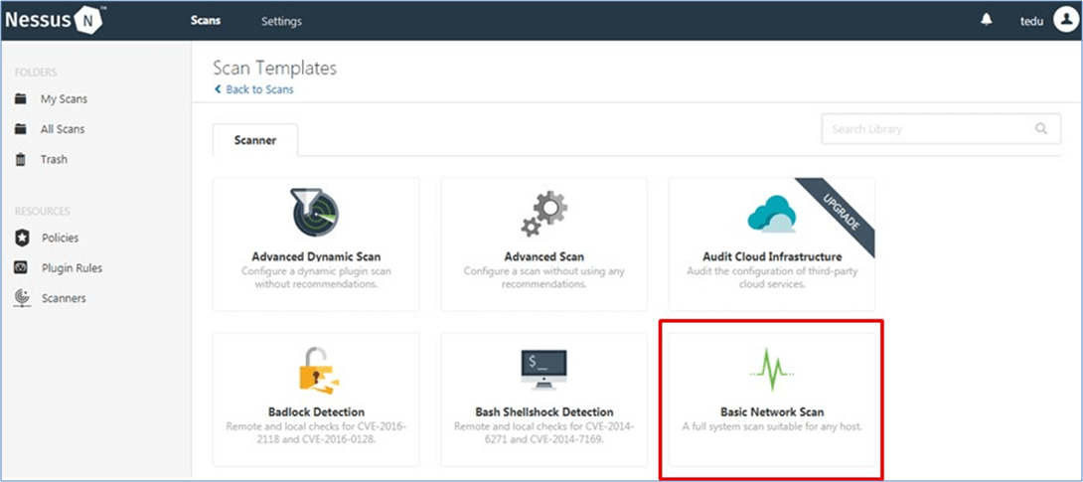1083x482 pixels.
Task: Click the All Scans folder icon
Action: [21, 128]
